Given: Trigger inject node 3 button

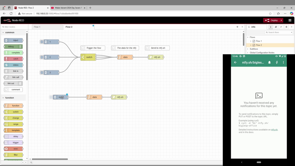Looking at the screenshot, I should [42, 72].
